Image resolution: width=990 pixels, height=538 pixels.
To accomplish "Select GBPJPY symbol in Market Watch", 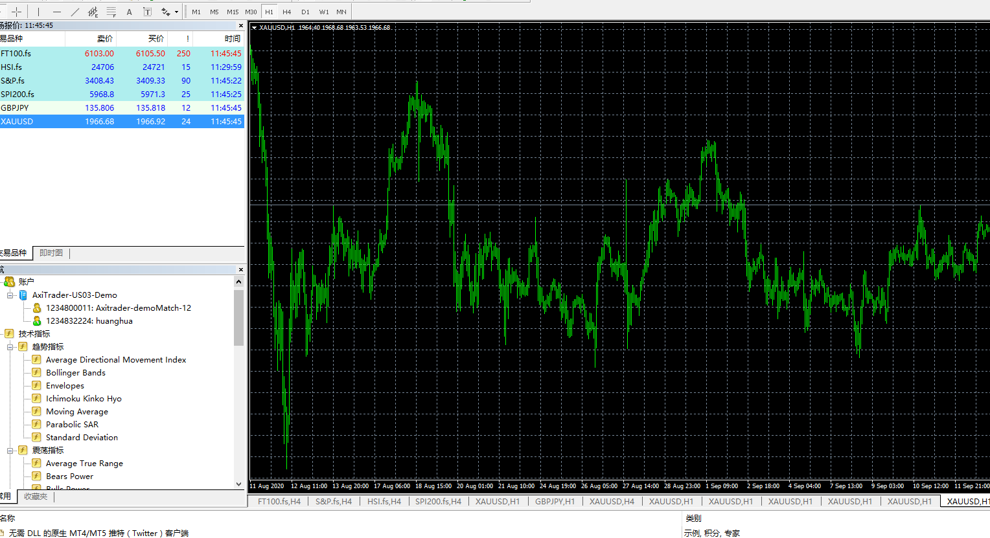I will 15,108.
